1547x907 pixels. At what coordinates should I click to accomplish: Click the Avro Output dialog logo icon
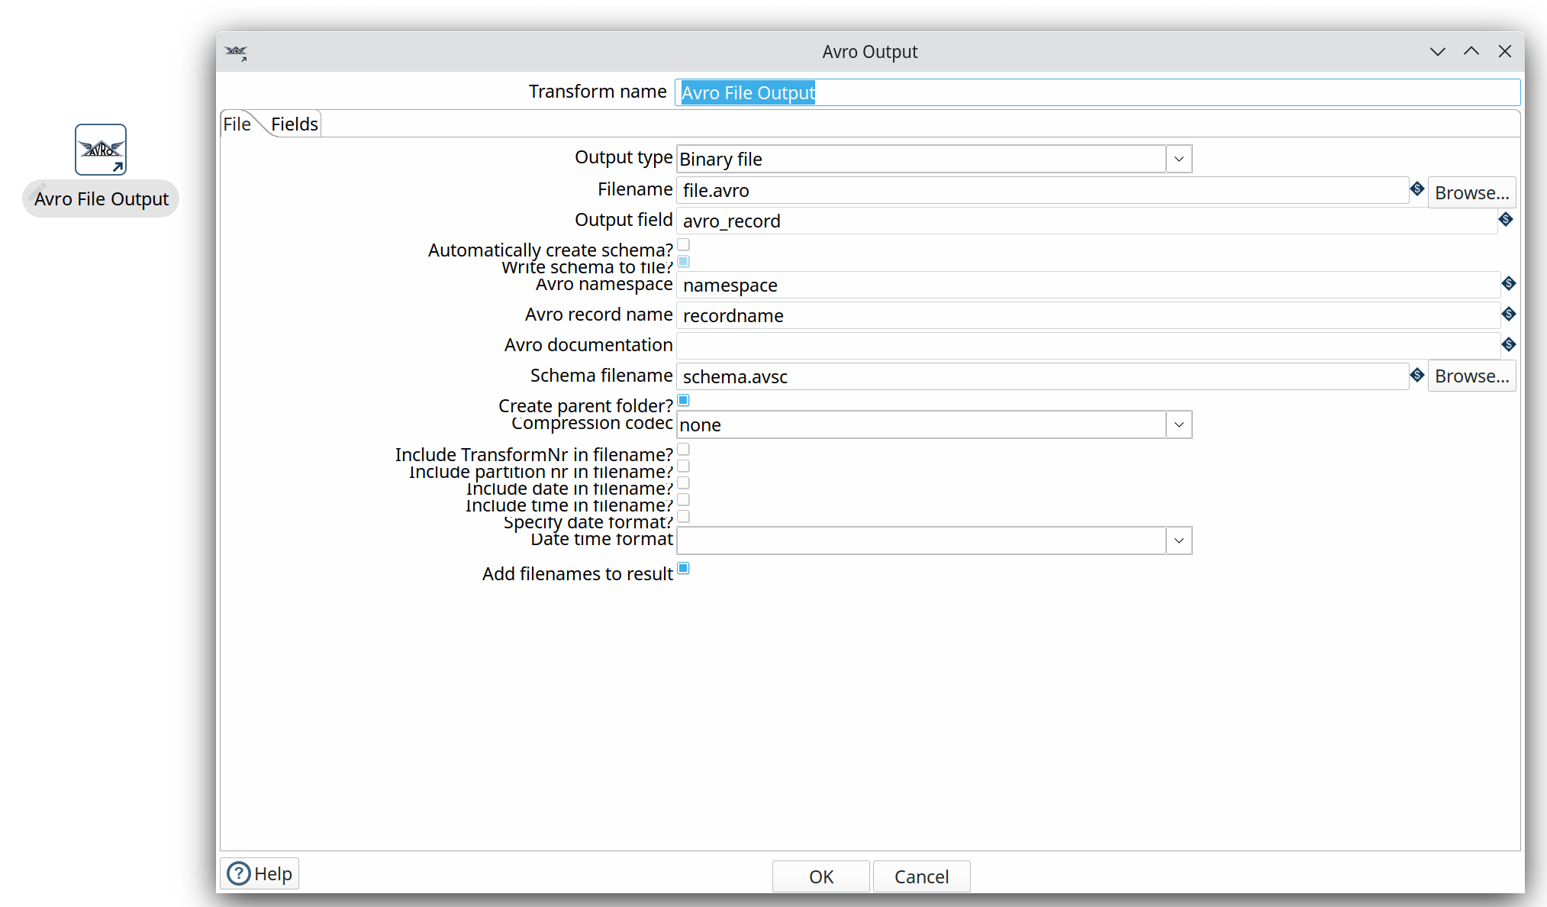tap(236, 52)
